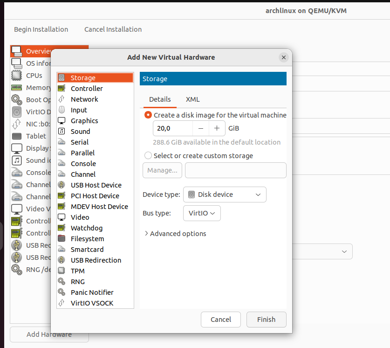The height and width of the screenshot is (348, 390).
Task: Click the Finish button
Action: point(266,320)
